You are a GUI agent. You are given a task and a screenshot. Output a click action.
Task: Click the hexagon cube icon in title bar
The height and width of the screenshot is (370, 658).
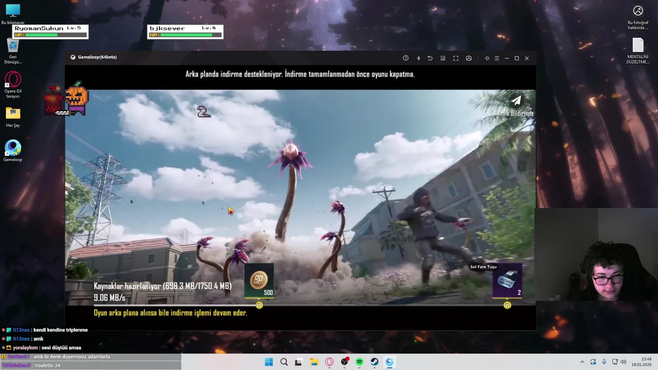click(469, 58)
